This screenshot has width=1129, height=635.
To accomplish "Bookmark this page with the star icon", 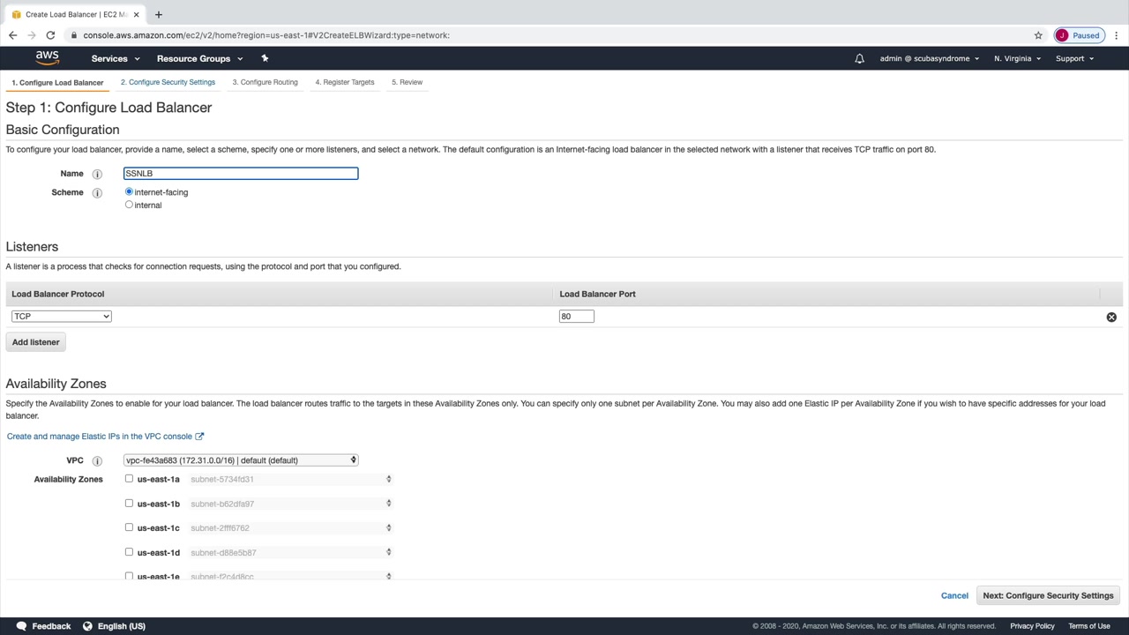I will [1038, 35].
